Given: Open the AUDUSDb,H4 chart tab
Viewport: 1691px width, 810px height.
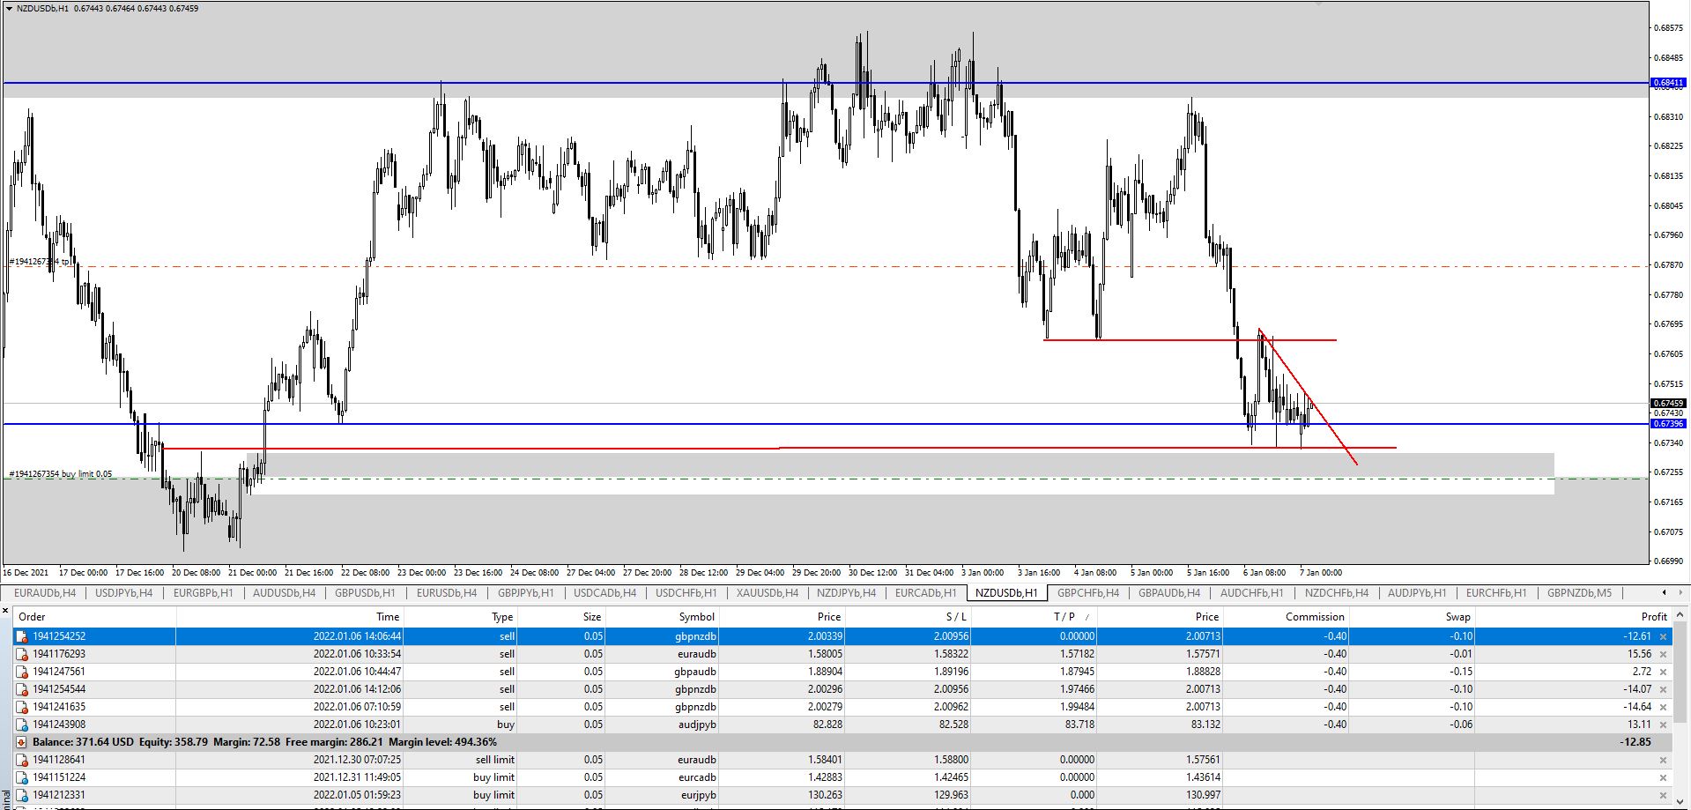Looking at the screenshot, I should point(284,593).
